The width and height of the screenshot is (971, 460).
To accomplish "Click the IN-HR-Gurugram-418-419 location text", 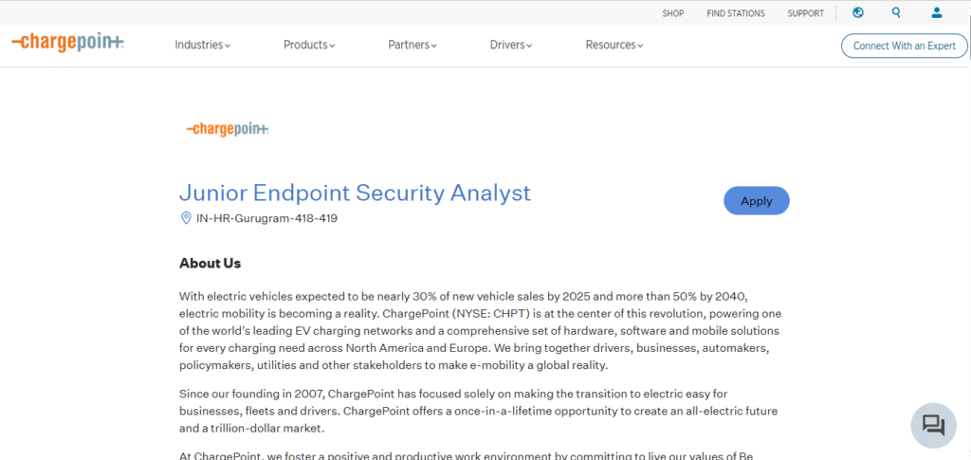I will click(266, 218).
